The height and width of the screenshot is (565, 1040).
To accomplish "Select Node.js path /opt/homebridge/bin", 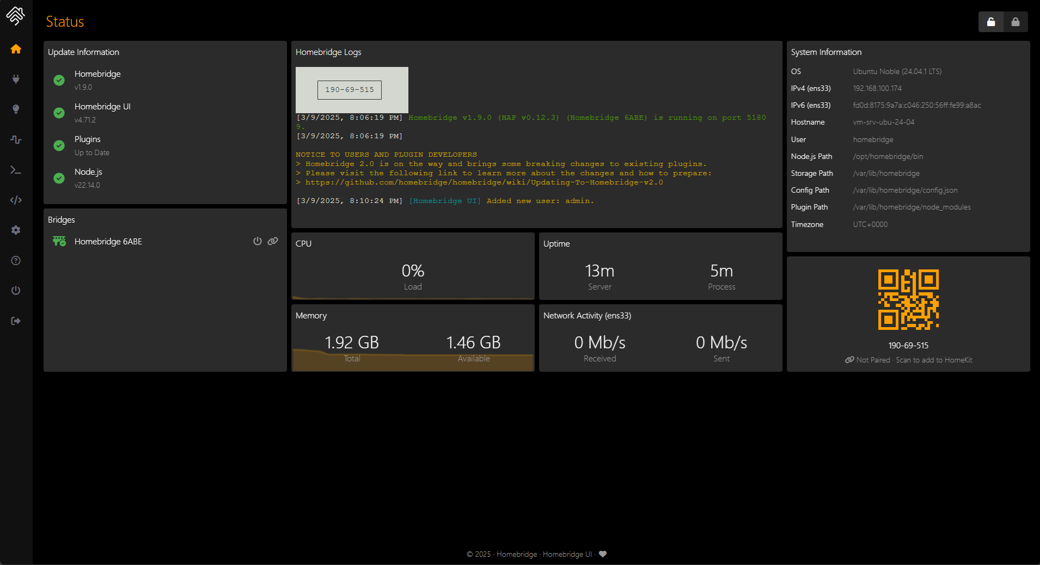I will (x=888, y=156).
